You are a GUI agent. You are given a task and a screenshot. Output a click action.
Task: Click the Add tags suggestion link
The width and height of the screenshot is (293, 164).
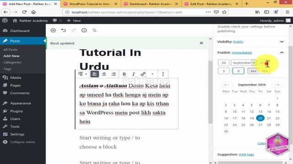pos(246,154)
